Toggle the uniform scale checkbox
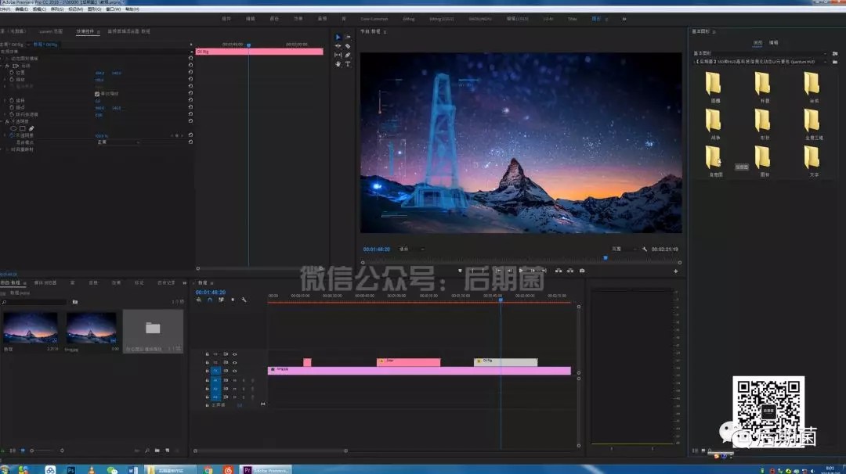The width and height of the screenshot is (846, 474). pos(97,94)
